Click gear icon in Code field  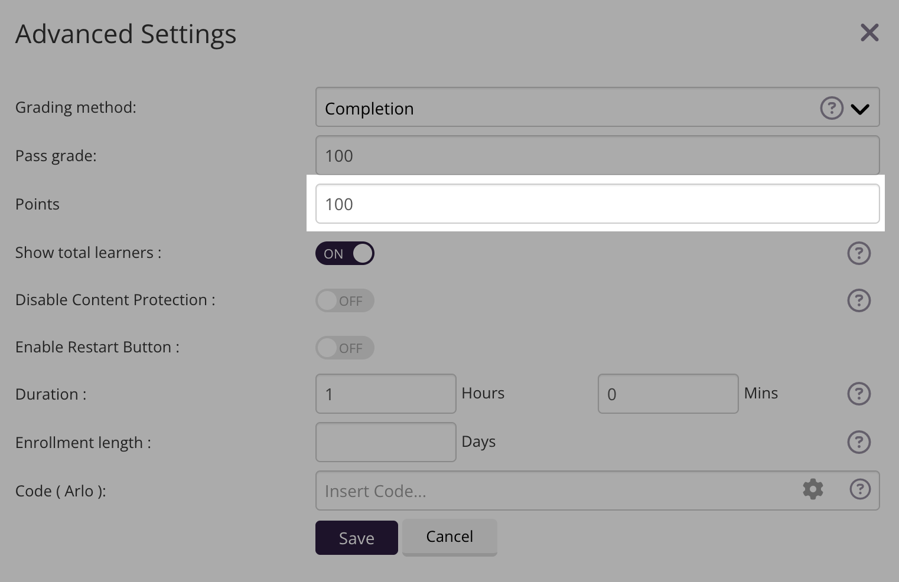tap(813, 489)
